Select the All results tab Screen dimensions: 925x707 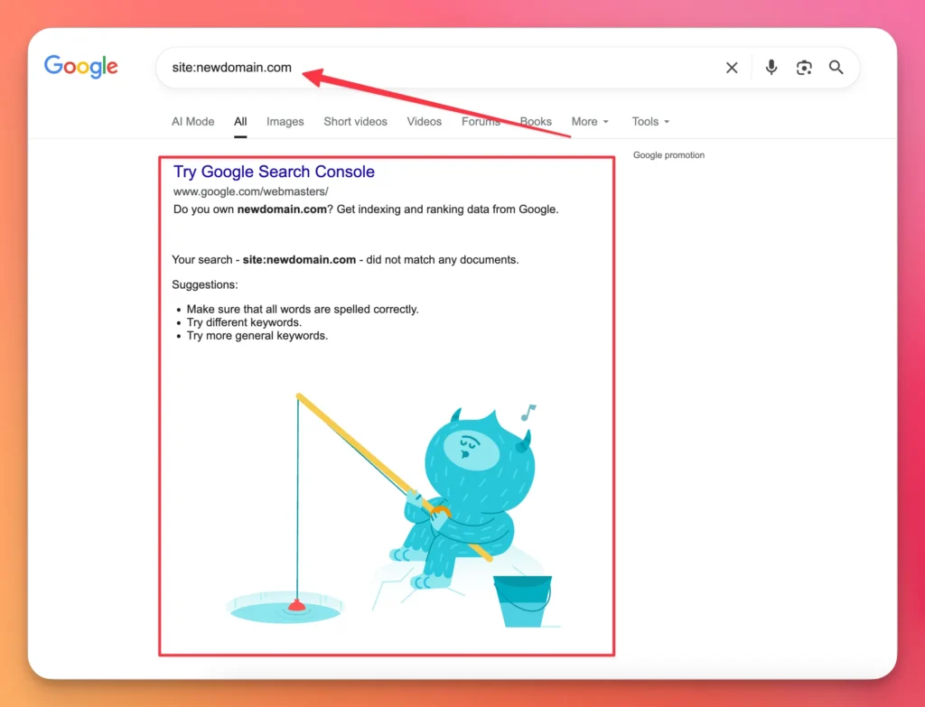[240, 121]
